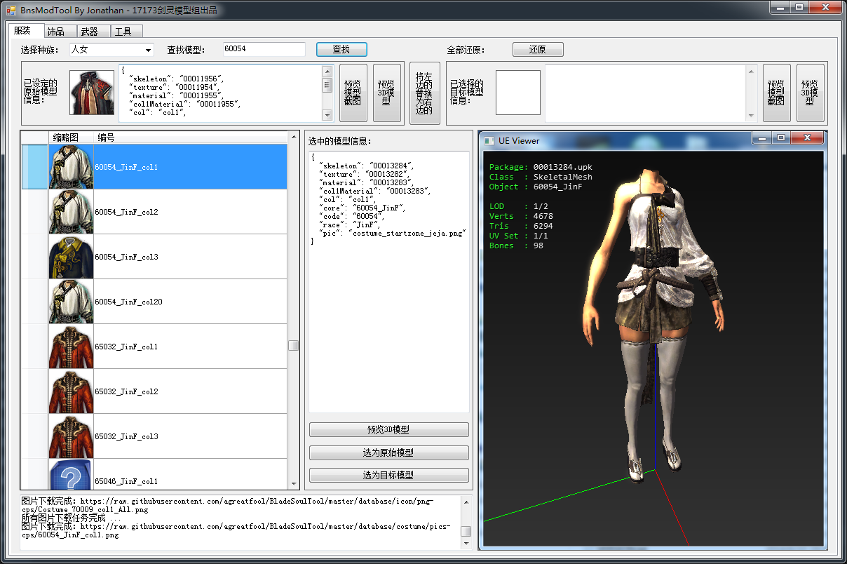This screenshot has height=564, width=847.
Task: Open the 饰品 tab
Action: point(59,32)
